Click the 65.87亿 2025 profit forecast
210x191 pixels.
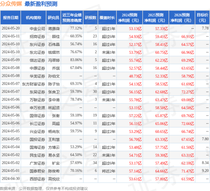click(x=162, y=116)
